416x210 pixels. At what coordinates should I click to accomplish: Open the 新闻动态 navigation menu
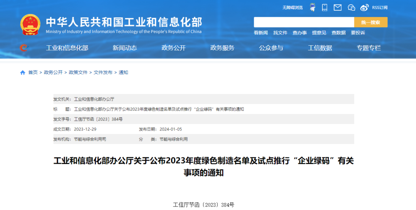(125, 48)
